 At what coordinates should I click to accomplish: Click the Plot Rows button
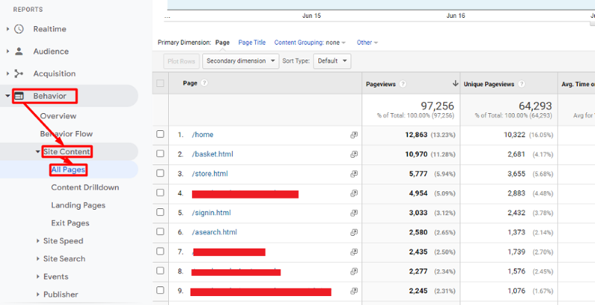(x=181, y=61)
